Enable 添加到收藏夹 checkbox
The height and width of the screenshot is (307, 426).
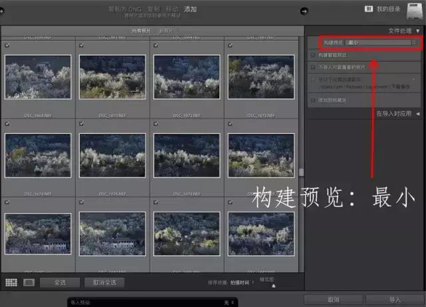point(313,101)
